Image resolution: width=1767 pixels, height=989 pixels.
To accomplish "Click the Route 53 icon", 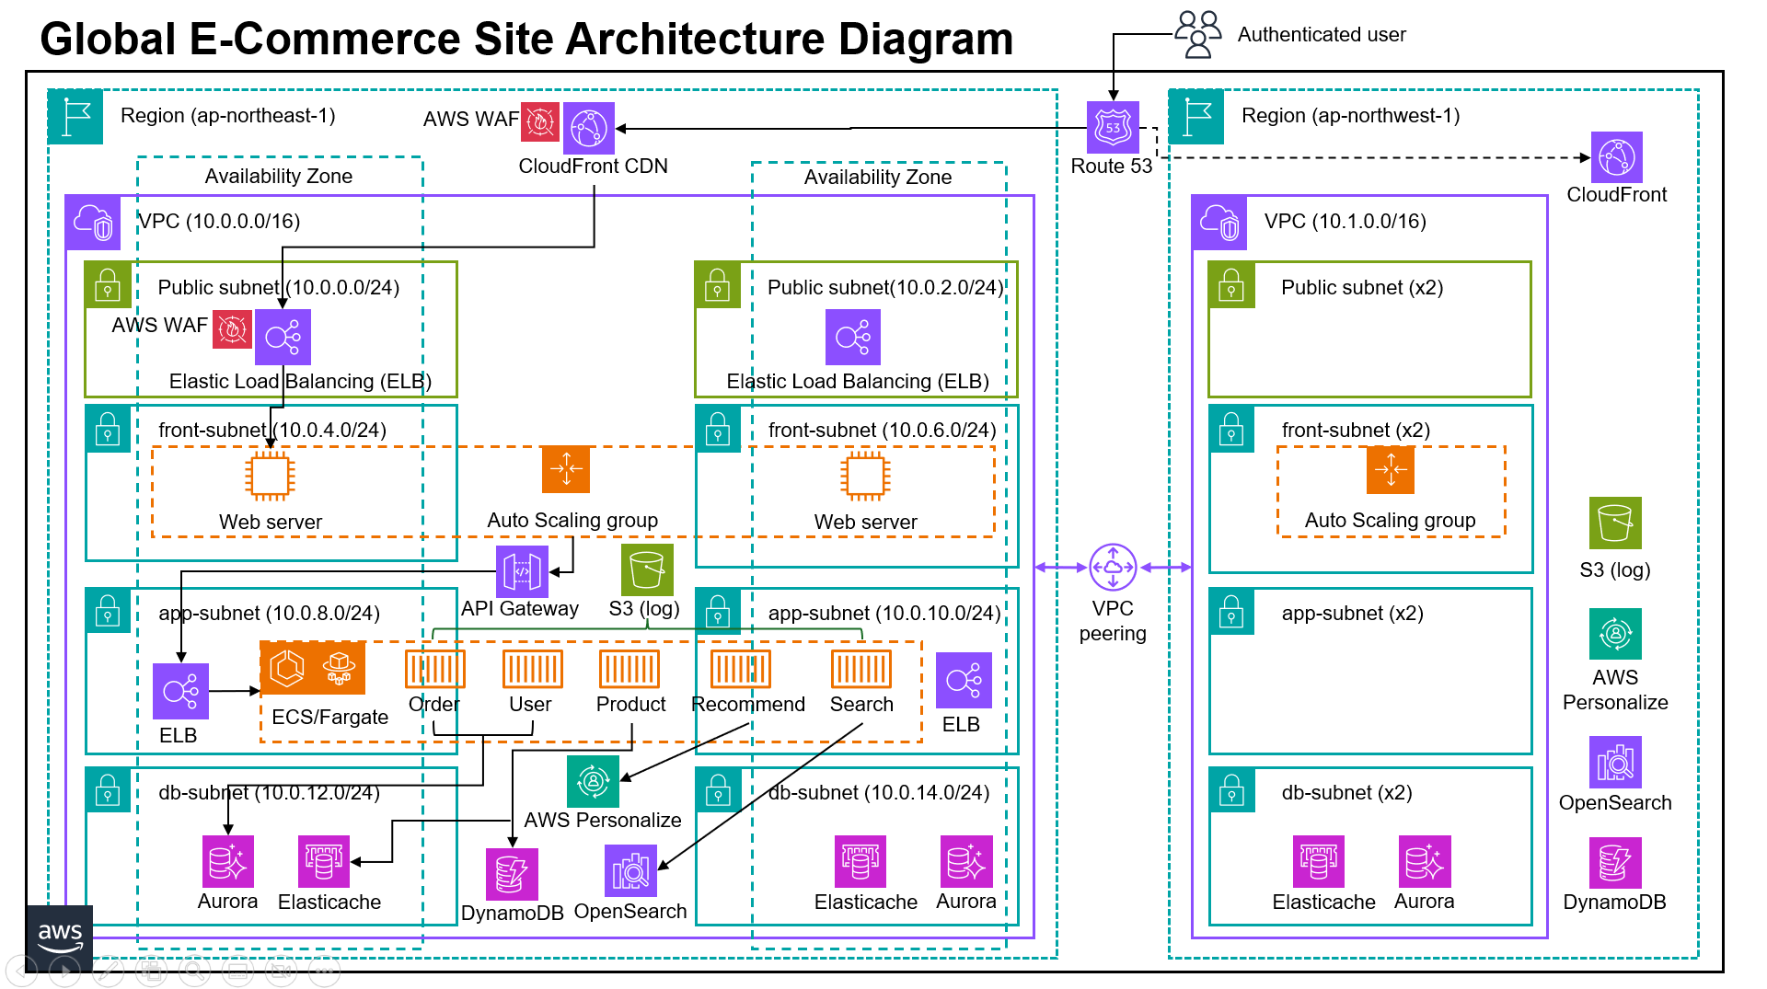I will pyautogui.click(x=1113, y=129).
